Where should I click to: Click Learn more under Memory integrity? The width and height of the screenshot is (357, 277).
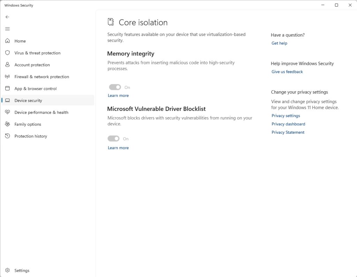tap(118, 95)
